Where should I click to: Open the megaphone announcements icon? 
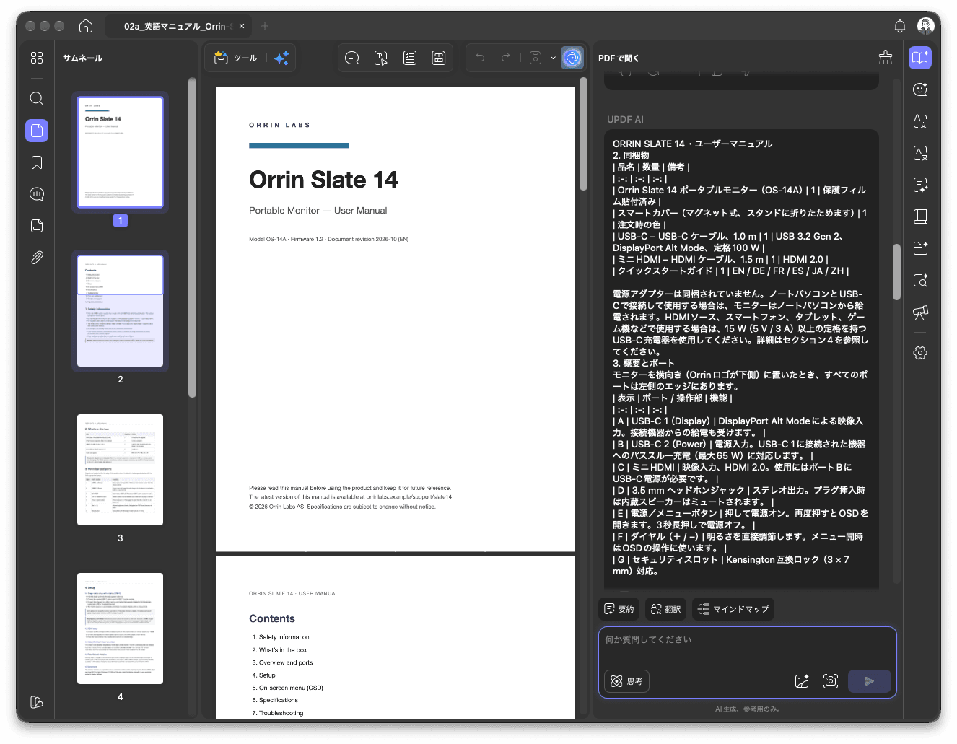920,312
